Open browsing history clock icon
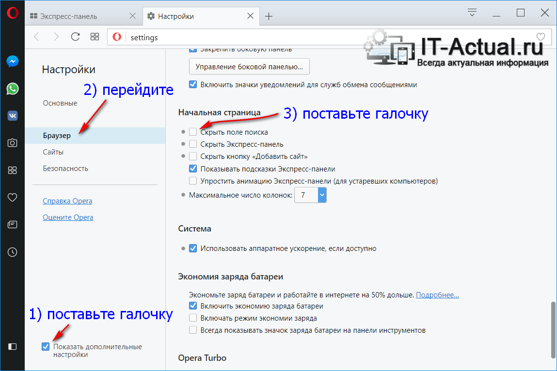Viewport: 557px width, 371px height. point(13,252)
